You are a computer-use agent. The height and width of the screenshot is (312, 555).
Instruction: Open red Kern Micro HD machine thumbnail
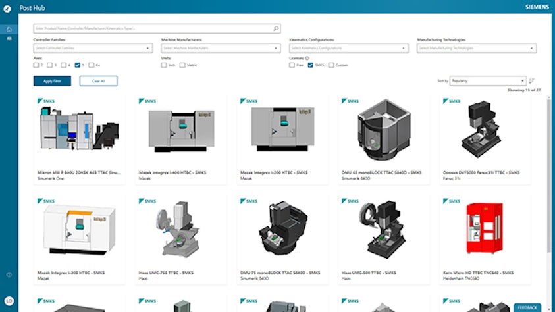click(x=484, y=228)
